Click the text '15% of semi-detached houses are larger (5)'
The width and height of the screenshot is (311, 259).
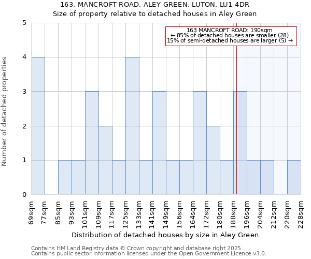[x=227, y=40]
